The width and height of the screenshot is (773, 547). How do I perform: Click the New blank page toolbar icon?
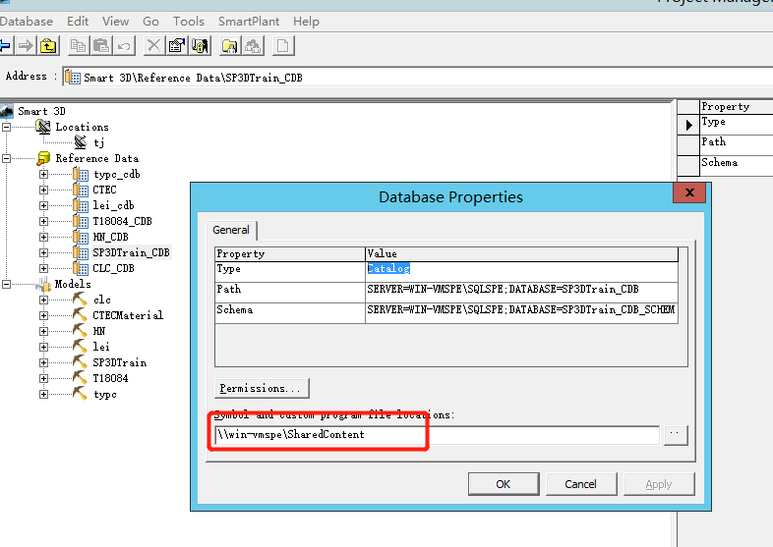pos(283,46)
